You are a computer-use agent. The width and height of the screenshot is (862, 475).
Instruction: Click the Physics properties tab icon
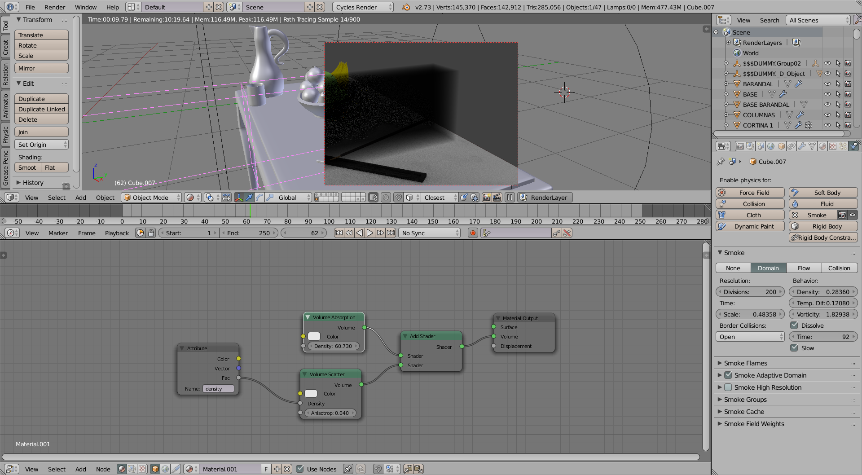tap(853, 146)
